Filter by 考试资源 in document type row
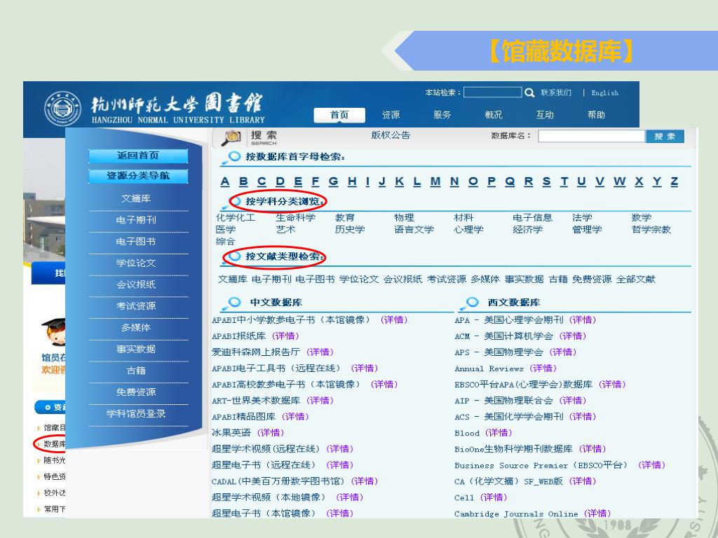Viewport: 718px width, 538px height. [x=447, y=279]
